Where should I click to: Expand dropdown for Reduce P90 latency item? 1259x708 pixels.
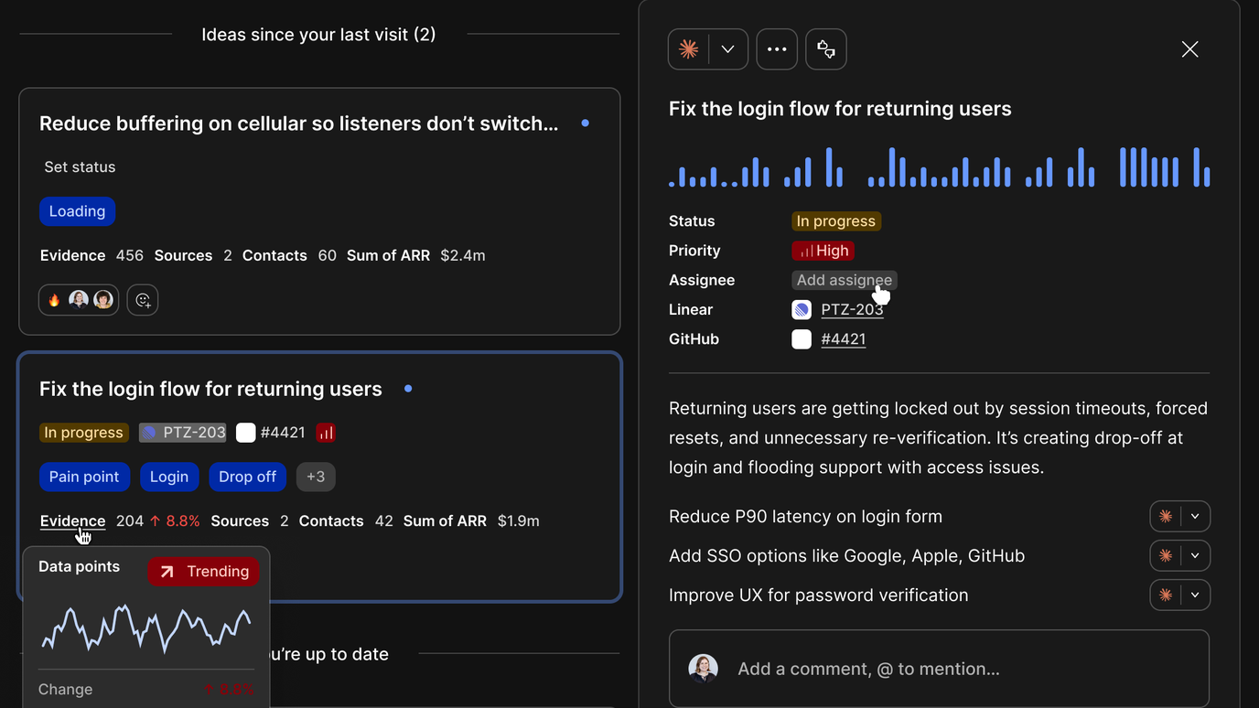[1195, 517]
